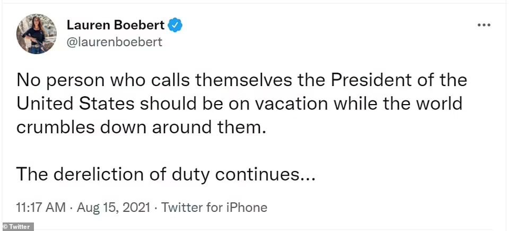Image resolution: width=510 pixels, height=231 pixels.
Task: Click the copyright symbol in the watermark
Action: 5,227
